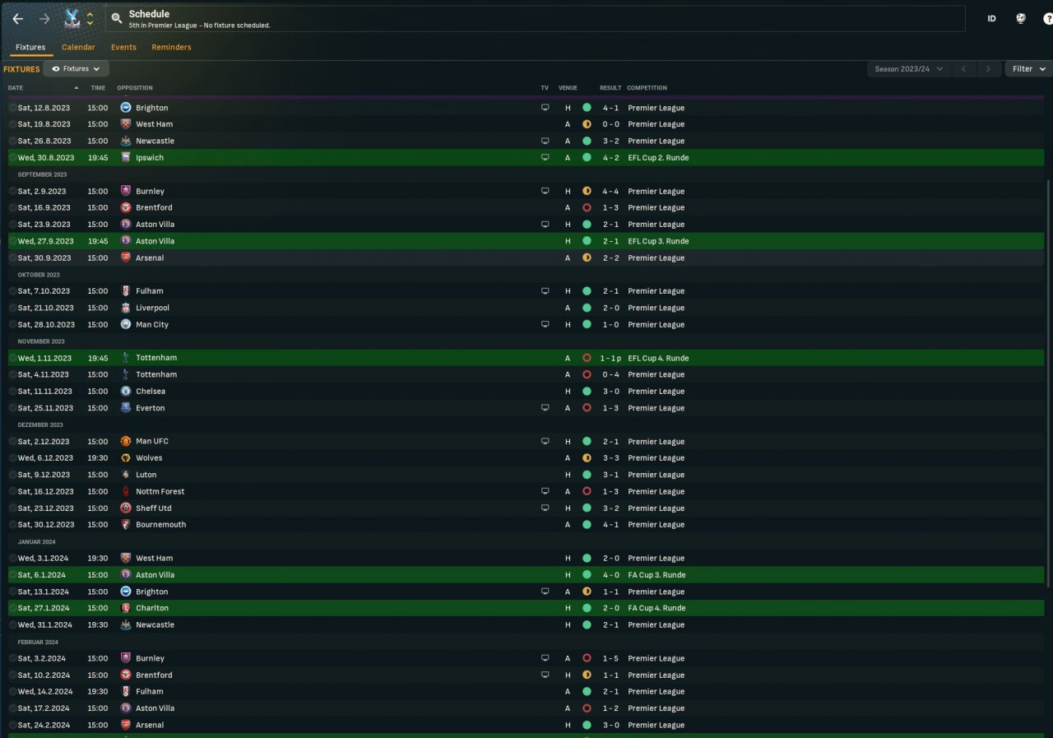
Task: Switch to the Reminders tab
Action: [171, 47]
